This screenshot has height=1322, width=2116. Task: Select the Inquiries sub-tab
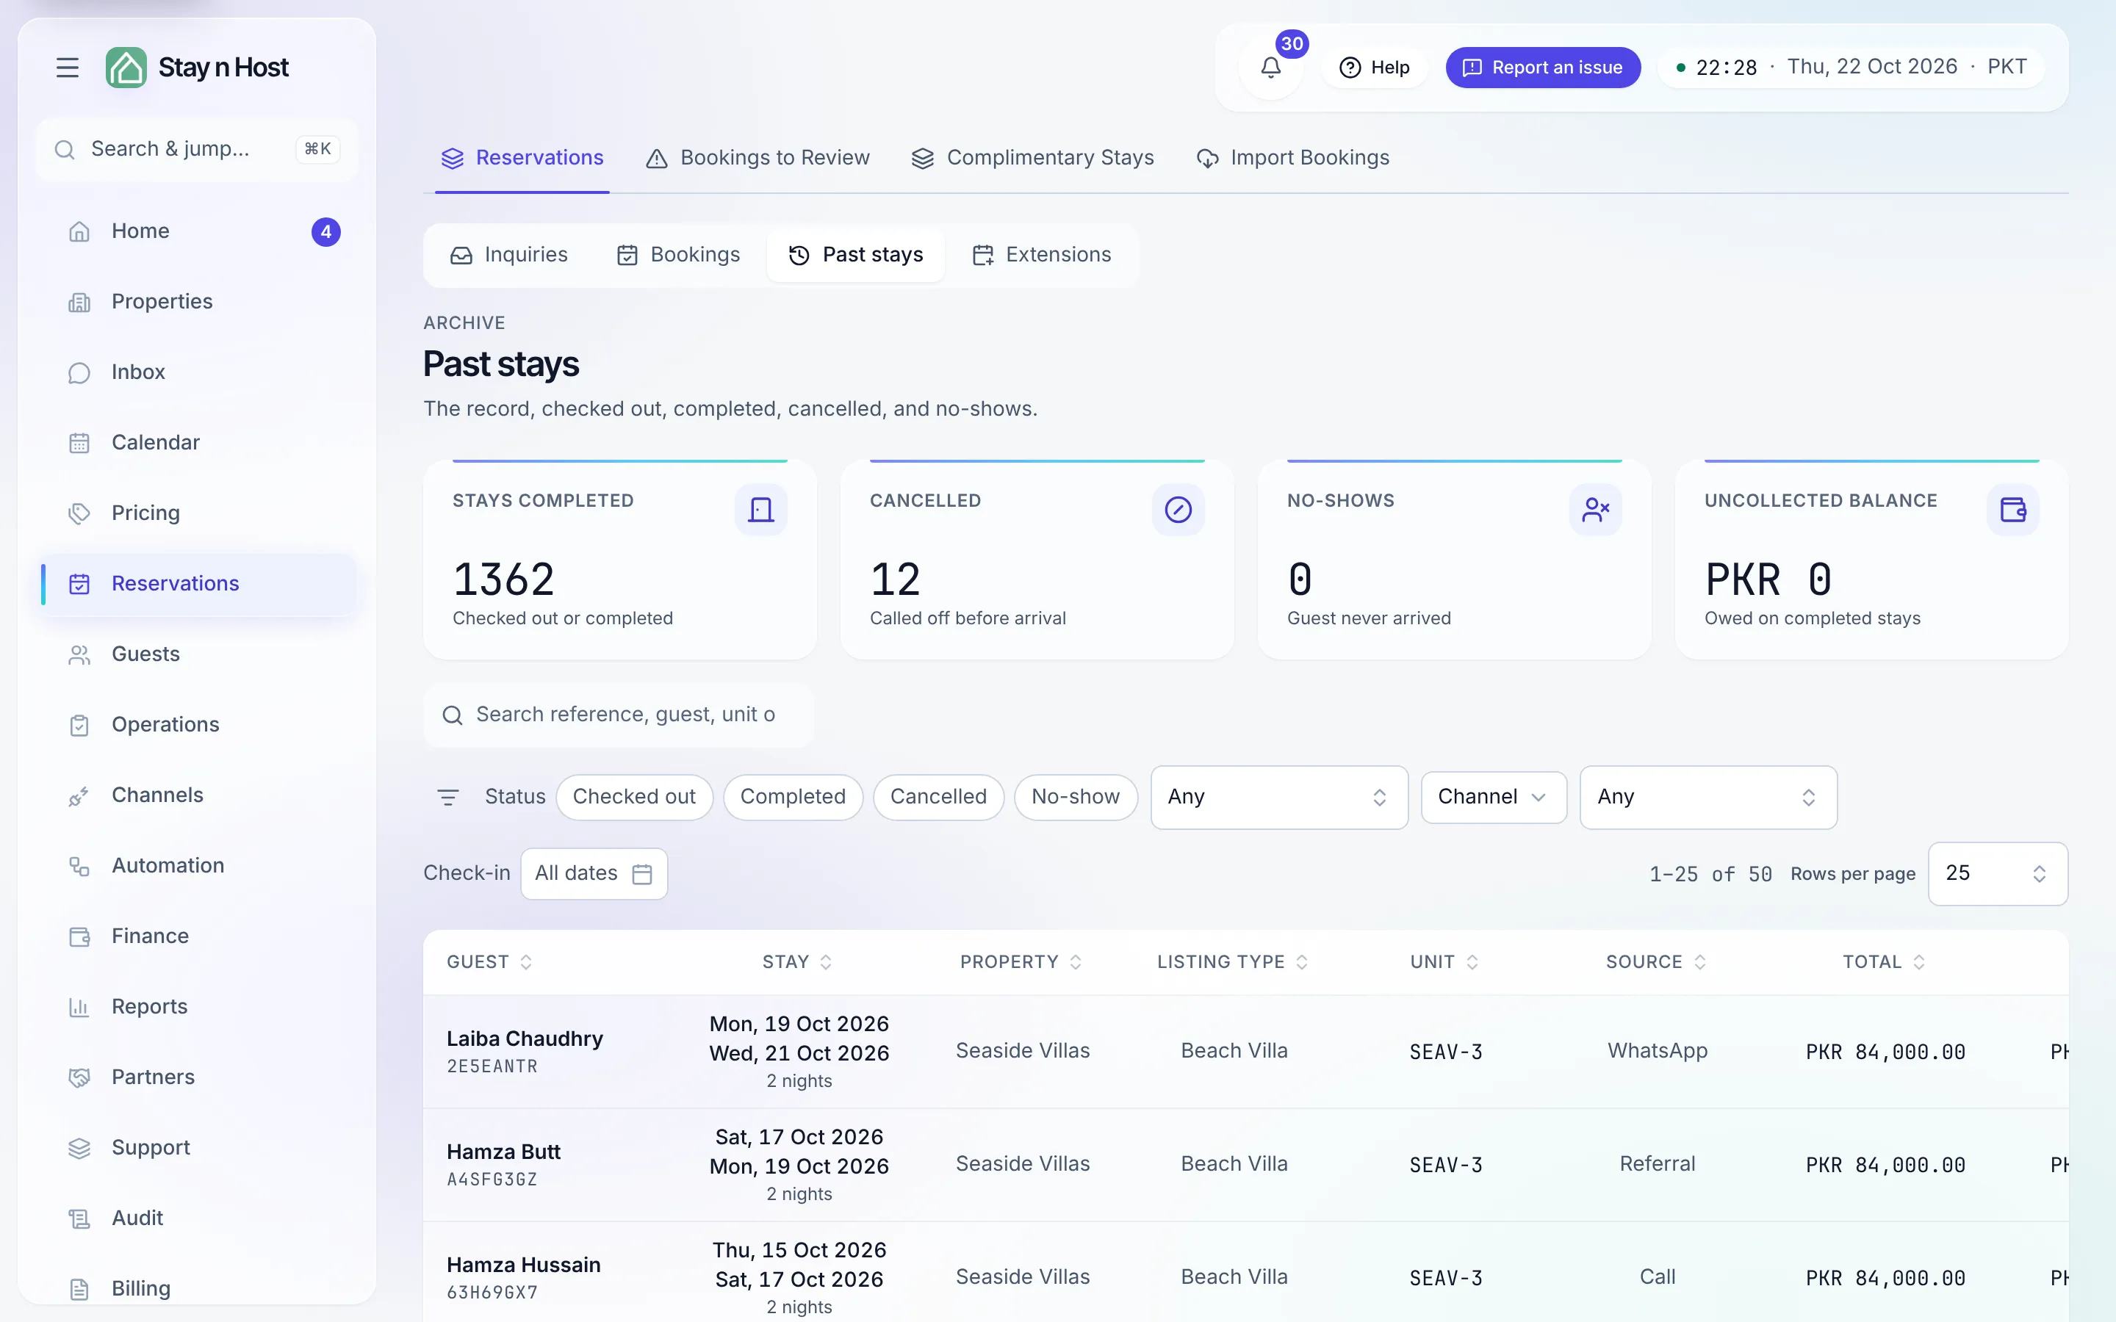click(x=508, y=256)
